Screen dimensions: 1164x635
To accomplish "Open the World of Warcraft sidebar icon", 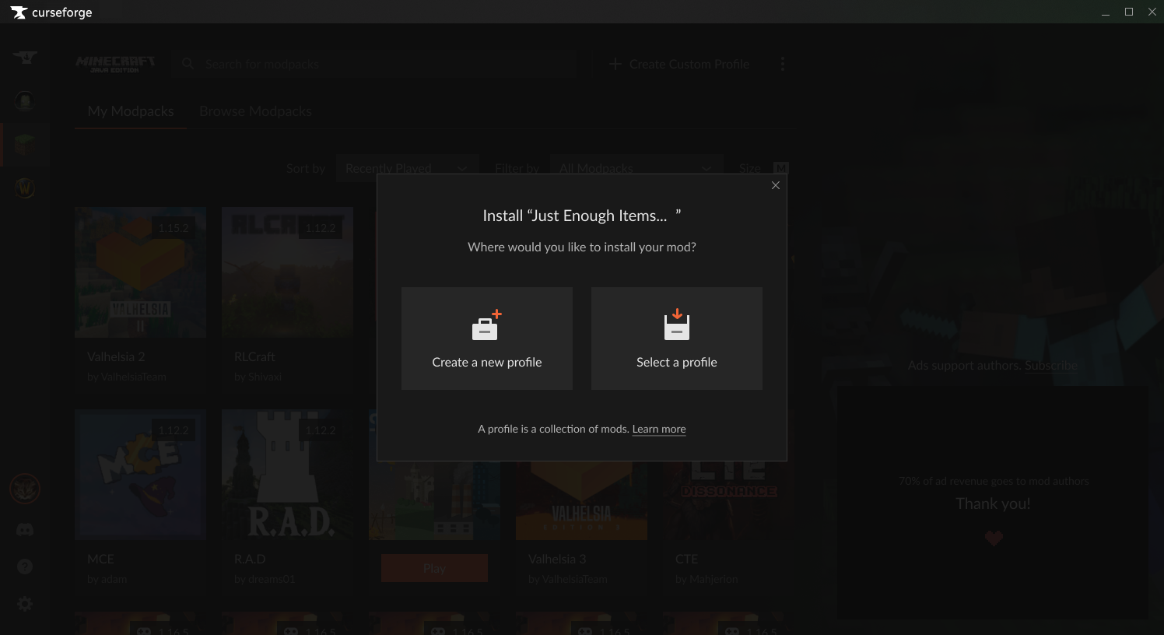I will pos(25,188).
